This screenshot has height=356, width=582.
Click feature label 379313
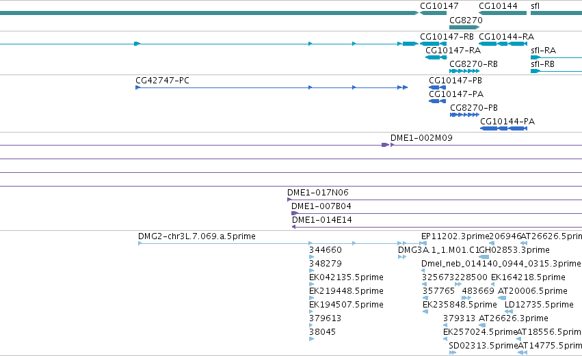(x=459, y=318)
